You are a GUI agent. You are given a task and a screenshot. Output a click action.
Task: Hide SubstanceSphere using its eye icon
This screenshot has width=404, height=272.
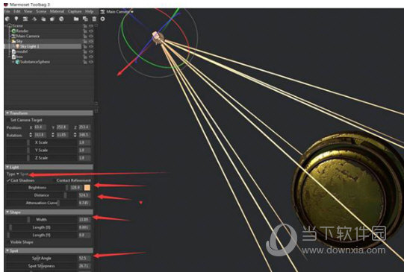91,62
